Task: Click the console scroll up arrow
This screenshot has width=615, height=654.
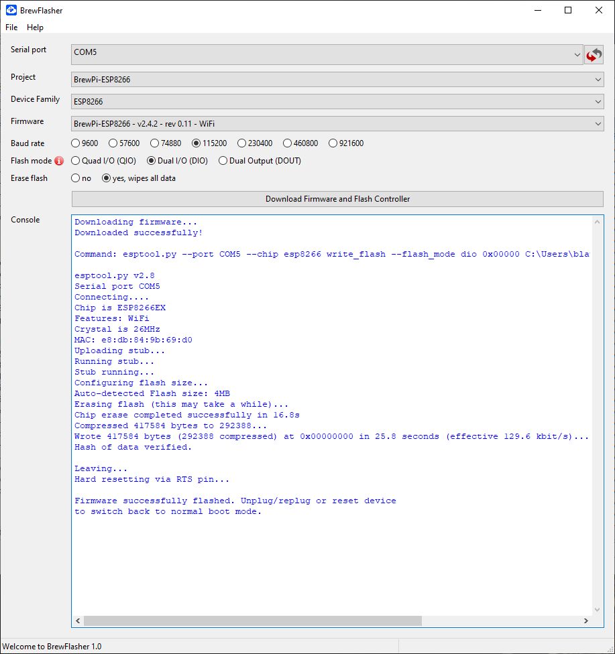Action: [x=597, y=222]
